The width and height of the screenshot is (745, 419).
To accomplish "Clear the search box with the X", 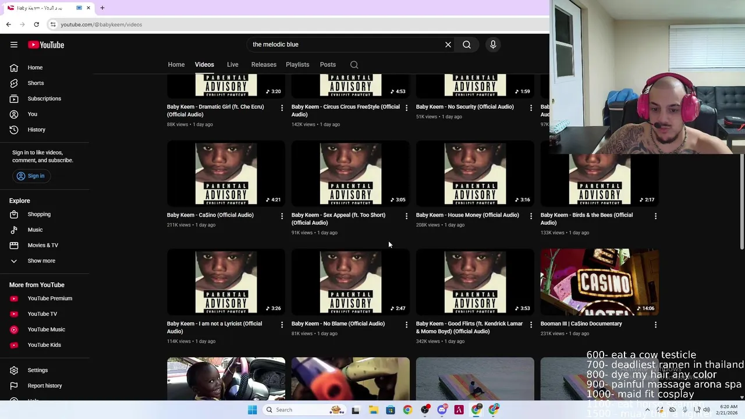I will [448, 44].
